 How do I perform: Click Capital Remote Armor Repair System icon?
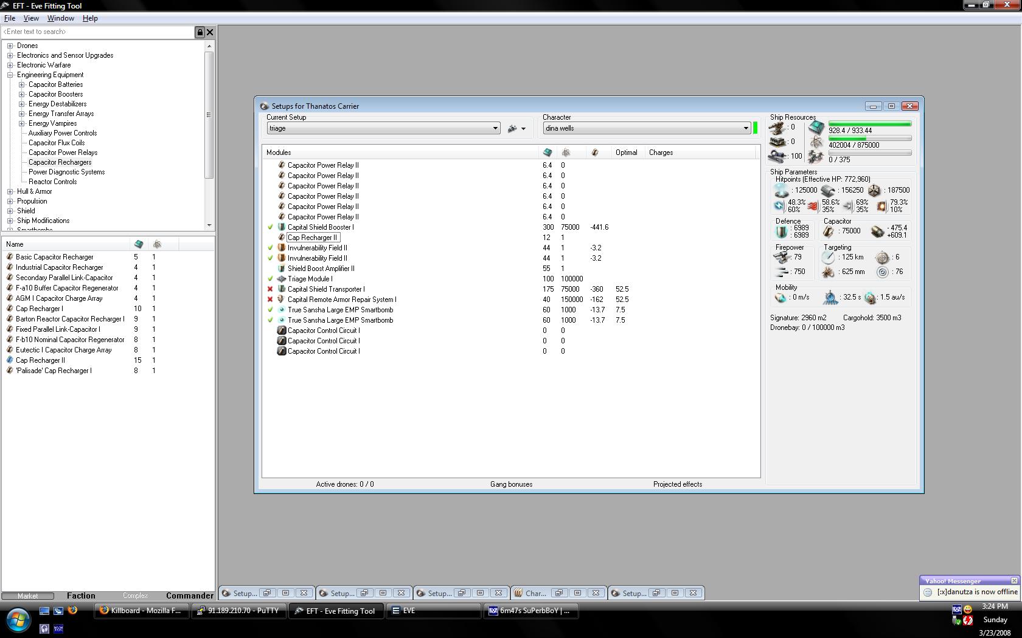[282, 300]
